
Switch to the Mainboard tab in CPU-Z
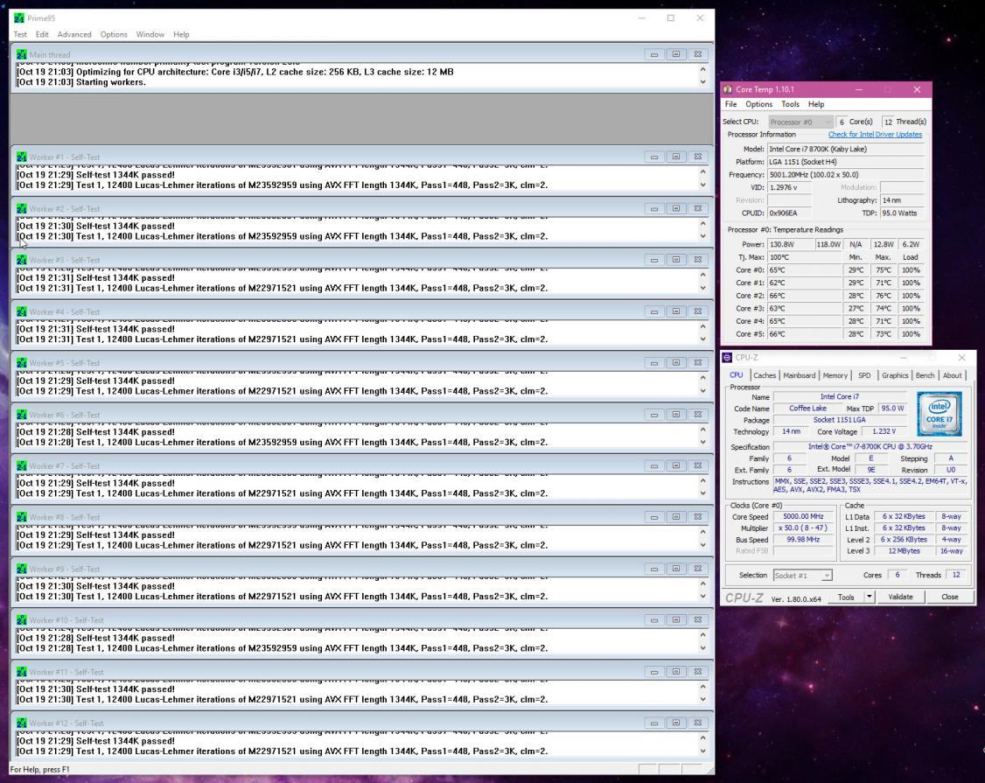[x=799, y=375]
